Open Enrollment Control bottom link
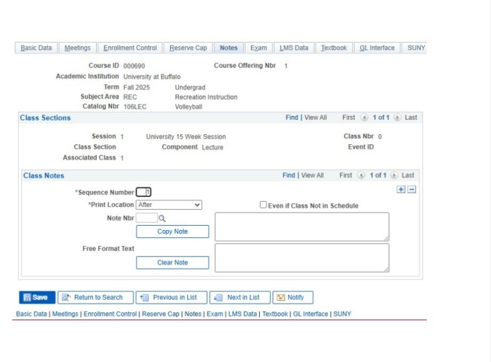491x362 pixels. pyautogui.click(x=110, y=314)
